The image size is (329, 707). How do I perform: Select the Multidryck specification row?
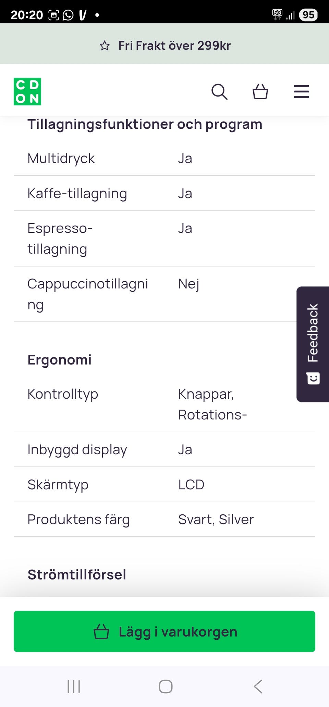164,159
